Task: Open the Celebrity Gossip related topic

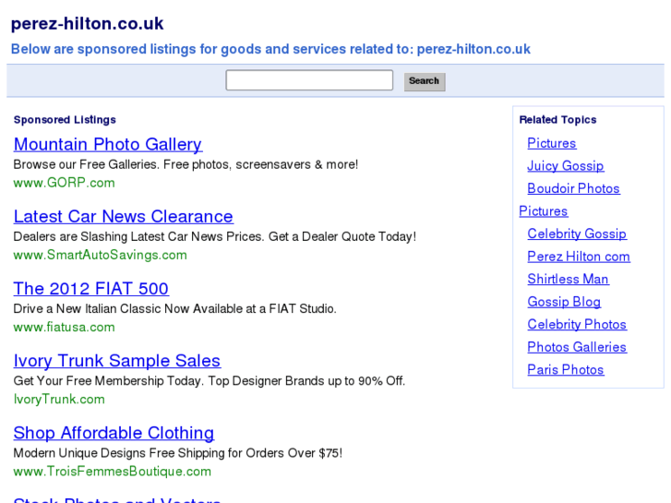Action: pyautogui.click(x=577, y=234)
